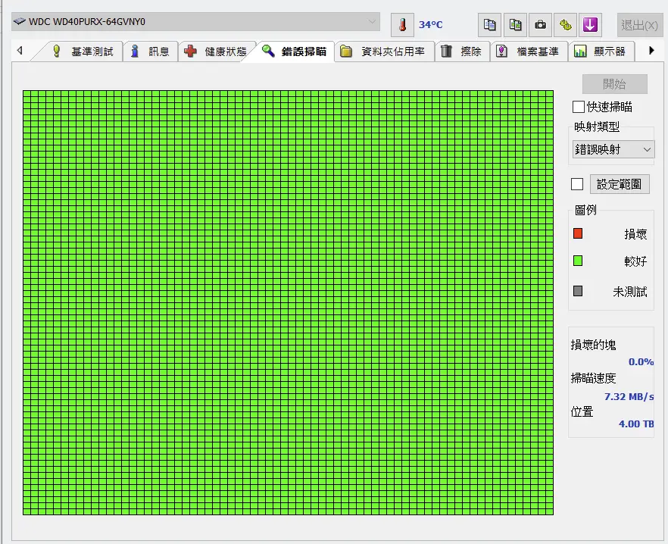Toggle the checkbox beside 設定範圍

pos(577,184)
